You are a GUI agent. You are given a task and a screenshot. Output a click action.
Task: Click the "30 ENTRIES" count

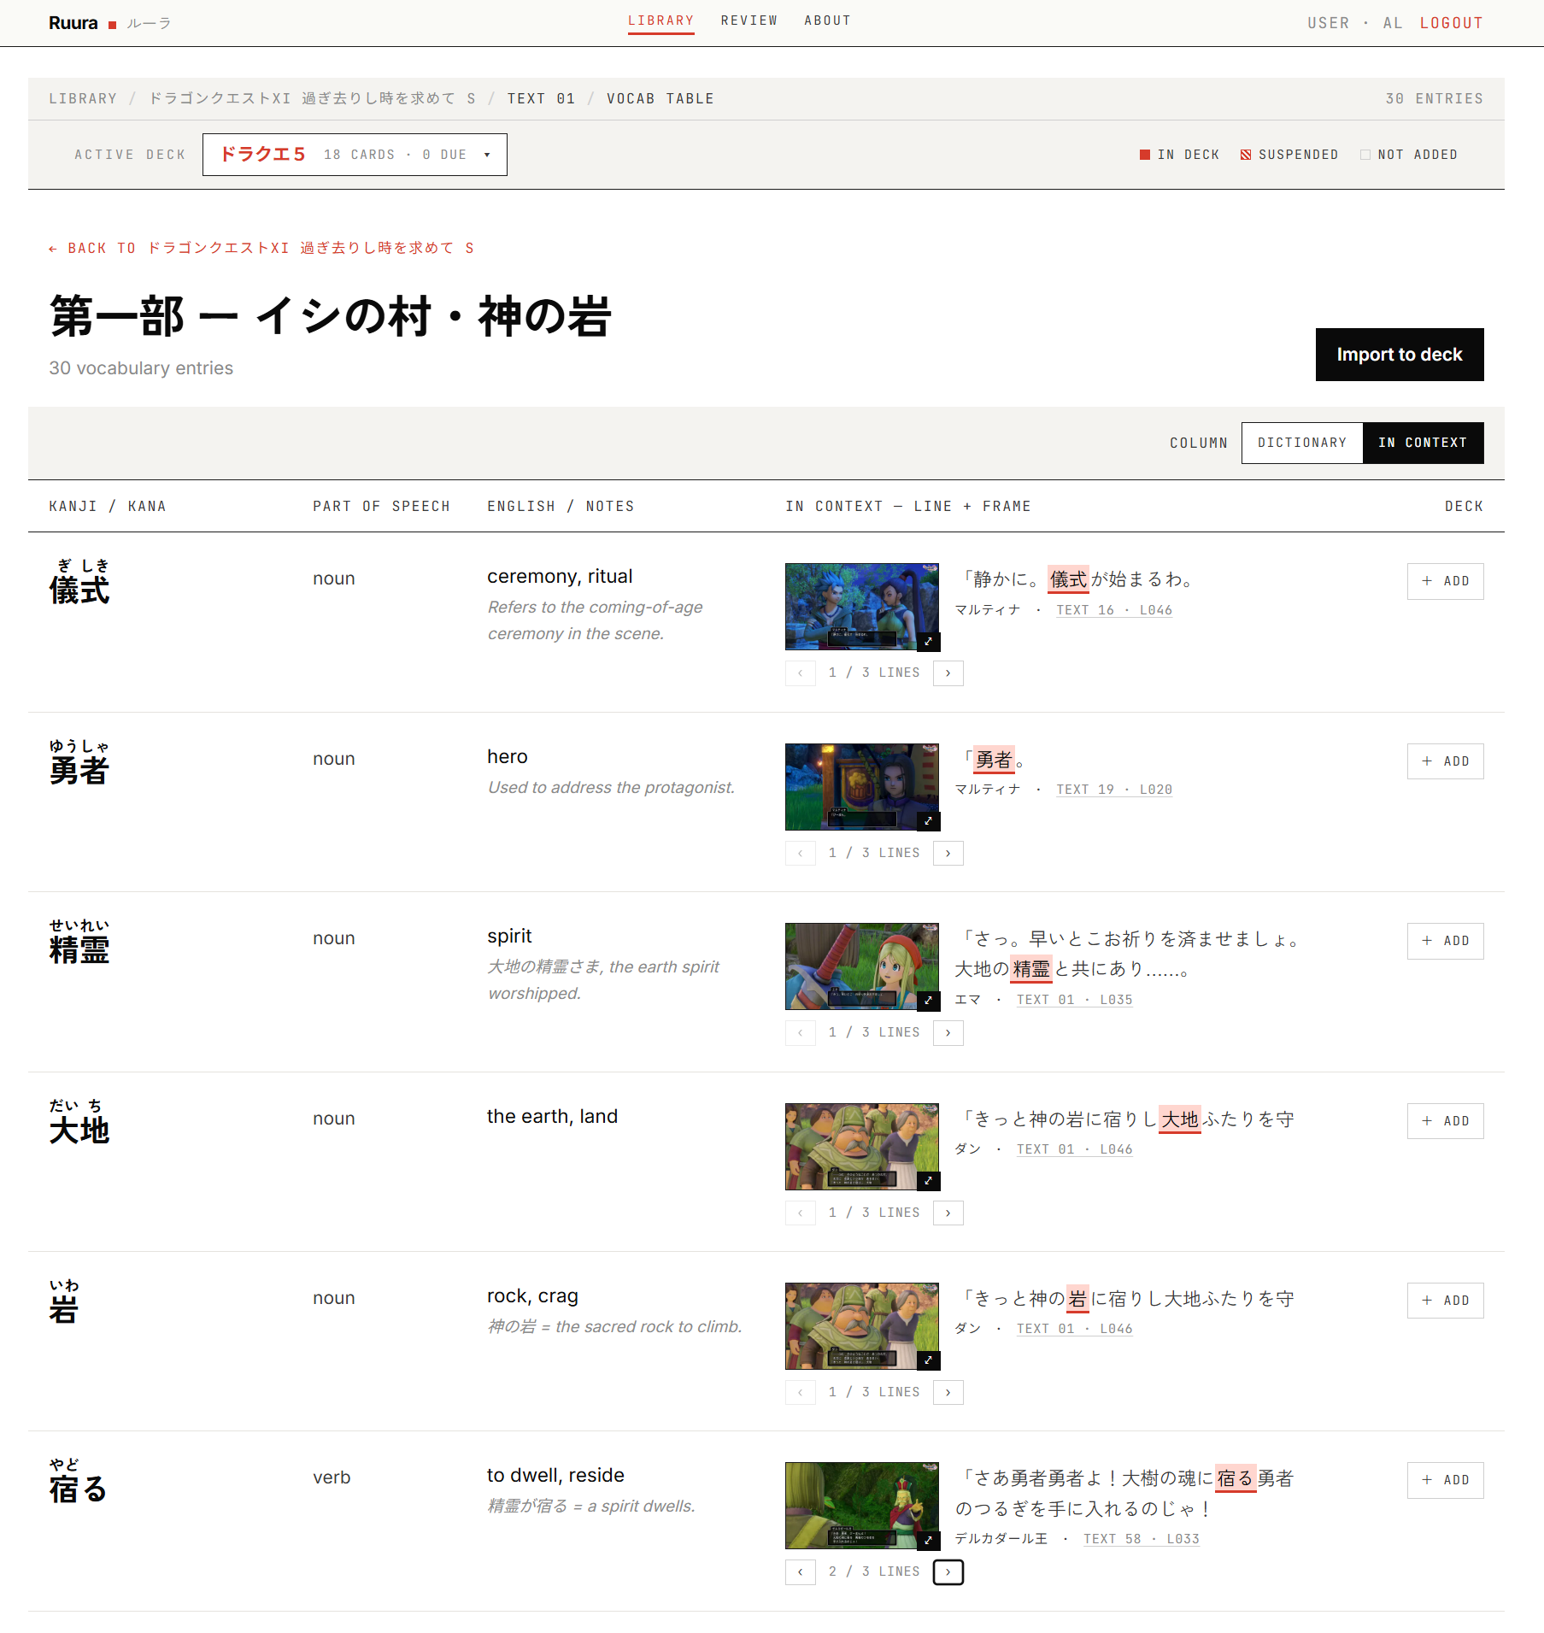[1435, 99]
